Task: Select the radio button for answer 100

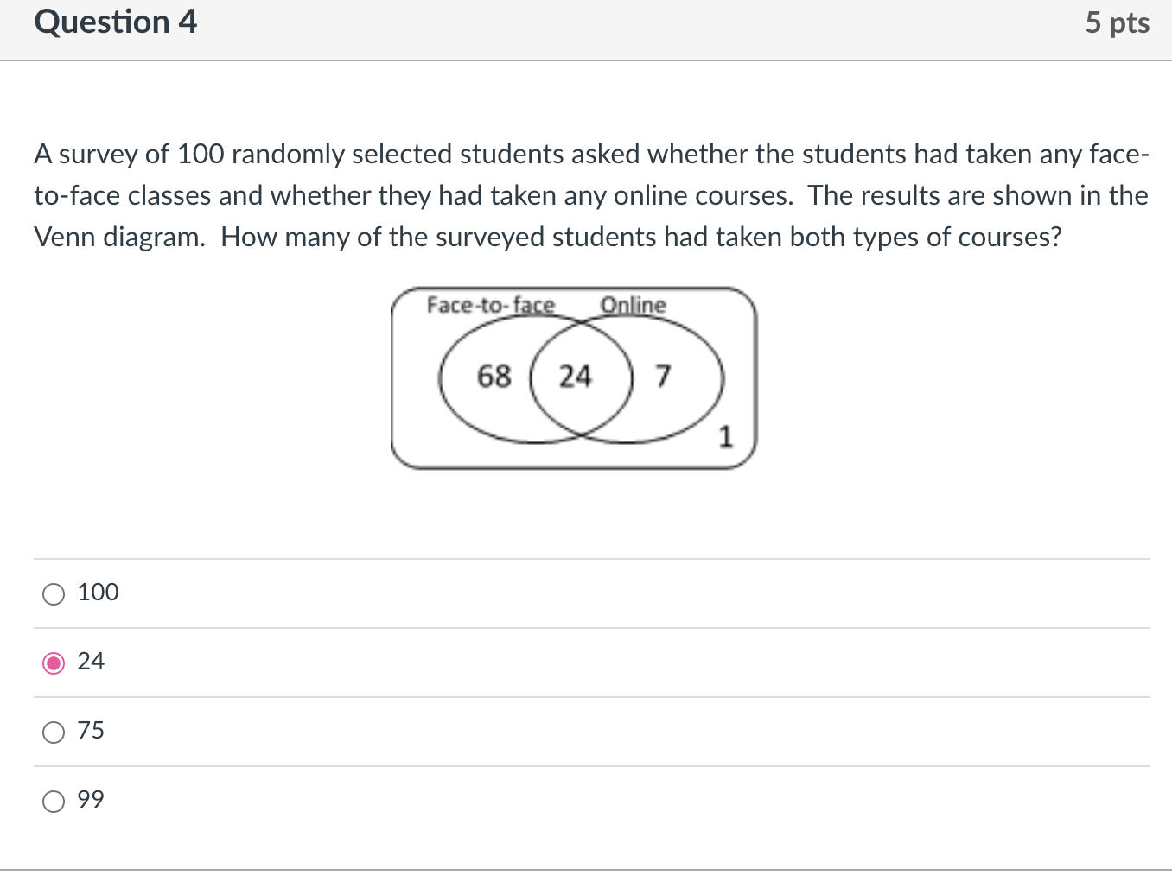Action: click(x=53, y=594)
